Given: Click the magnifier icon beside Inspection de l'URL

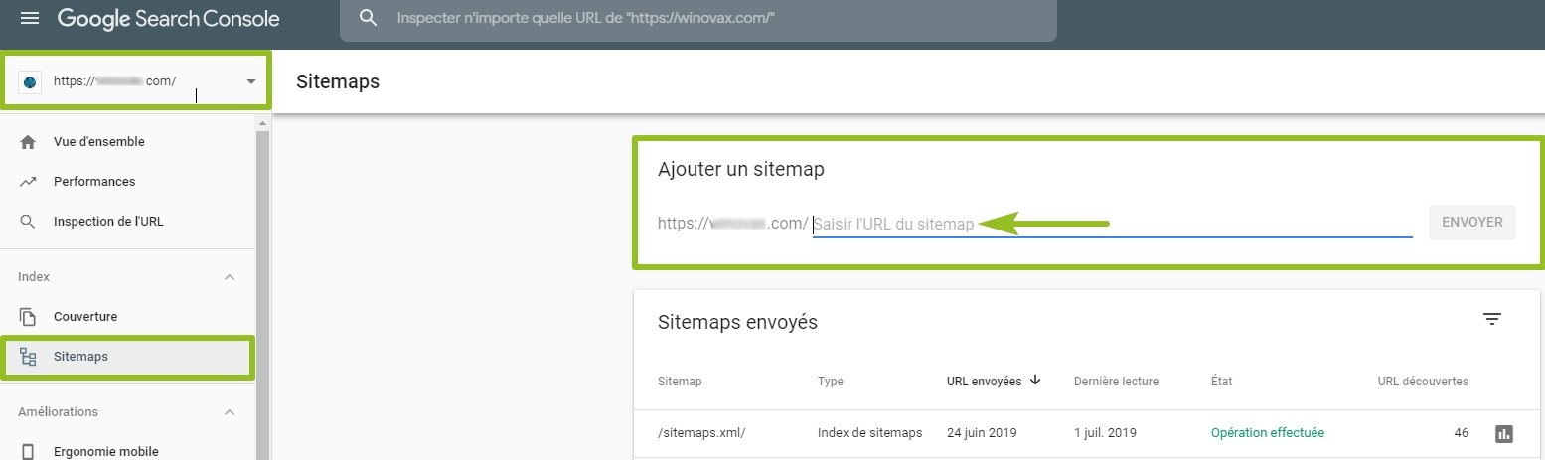Looking at the screenshot, I should tap(28, 222).
